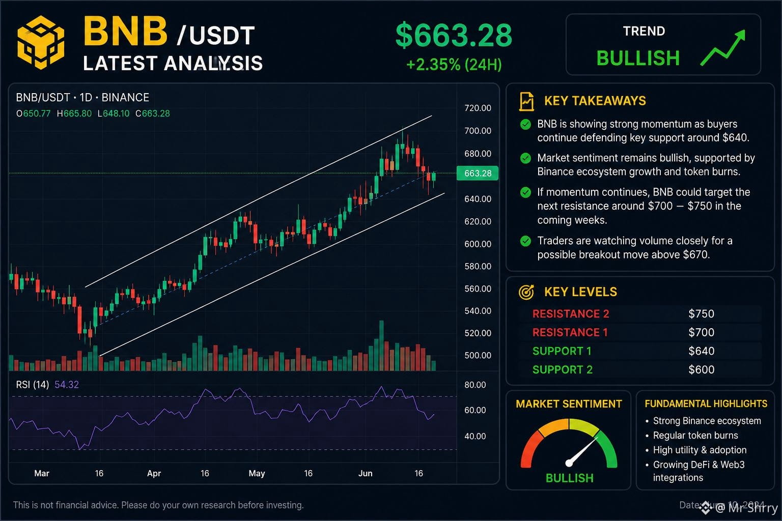Click the 'Mar' date axis label

tap(42, 473)
